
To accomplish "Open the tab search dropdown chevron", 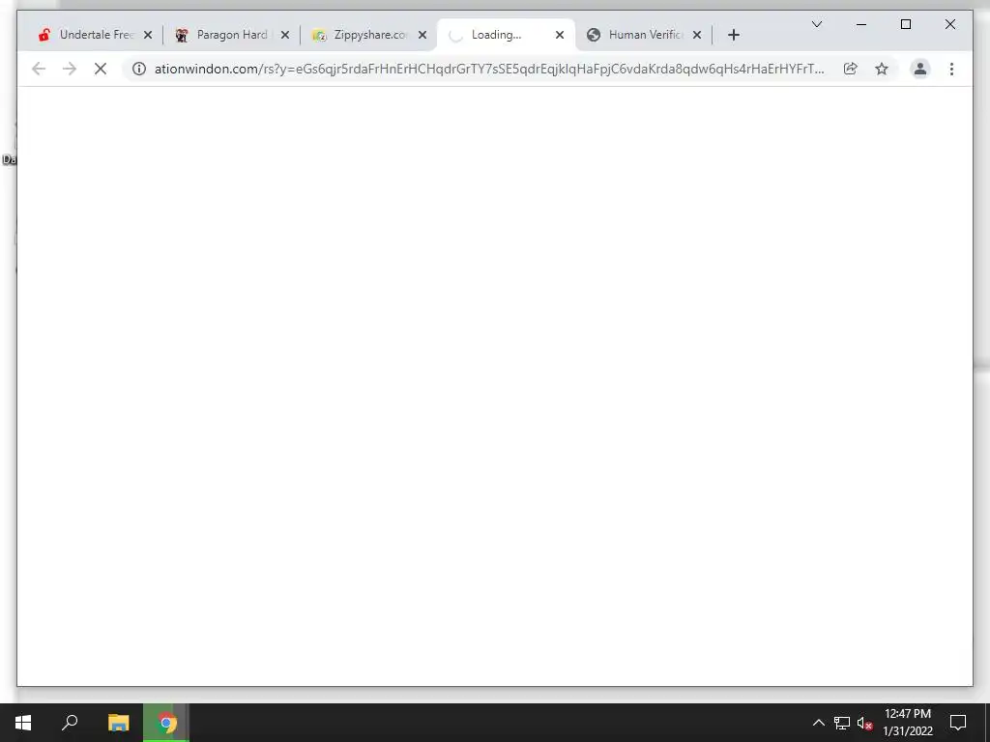I will click(816, 24).
